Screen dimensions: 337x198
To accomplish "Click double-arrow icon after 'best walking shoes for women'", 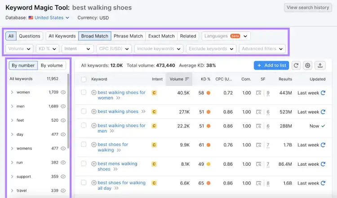I will tap(118, 98).
